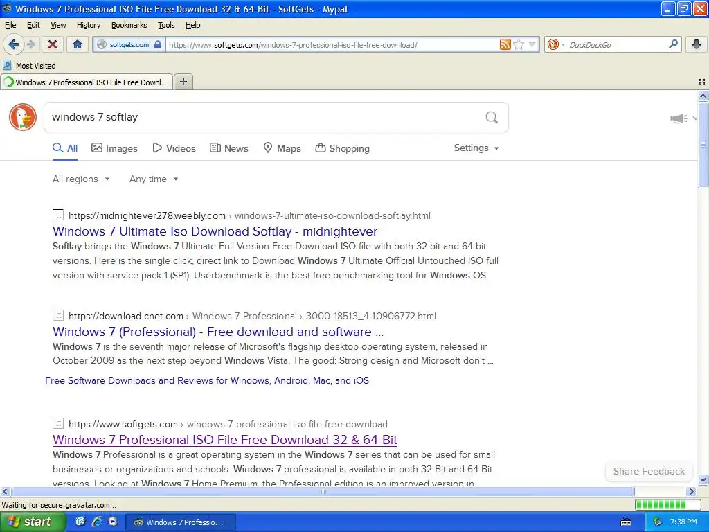Viewport: 709px width, 532px height.
Task: Click the horizontal scrollbar thumb
Action: coord(323,491)
